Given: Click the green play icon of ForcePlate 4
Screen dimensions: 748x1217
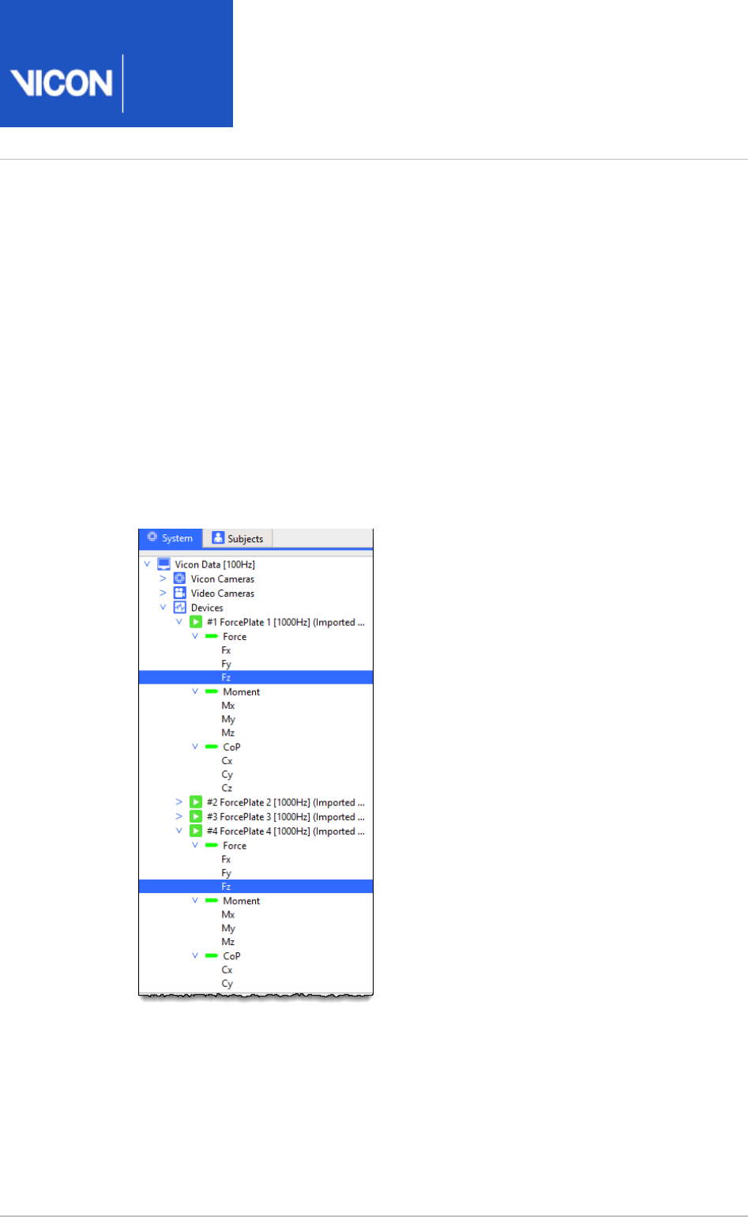Looking at the screenshot, I should click(196, 831).
